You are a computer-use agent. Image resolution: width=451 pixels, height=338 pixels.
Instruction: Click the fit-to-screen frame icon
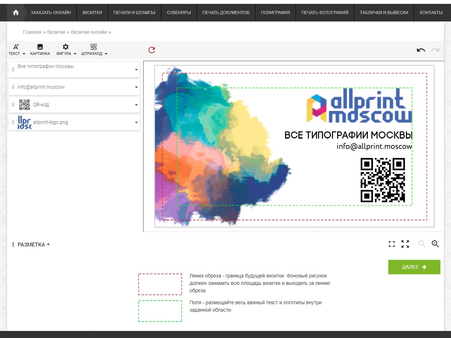(x=392, y=244)
